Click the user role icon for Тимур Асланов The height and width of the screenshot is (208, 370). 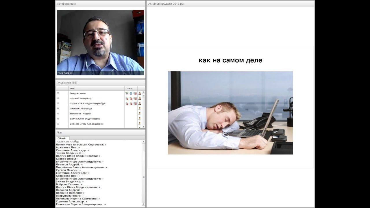[x=140, y=93]
